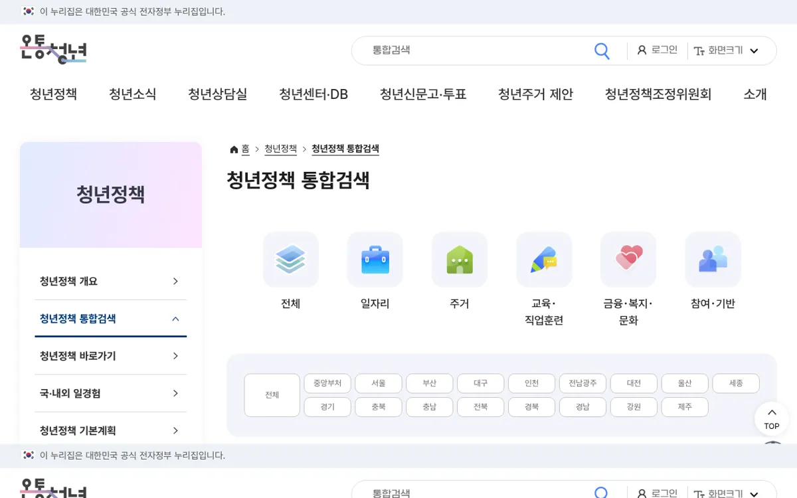
Task: Click the 청년정책 통합검색 breadcrumb link
Action: pyautogui.click(x=345, y=149)
